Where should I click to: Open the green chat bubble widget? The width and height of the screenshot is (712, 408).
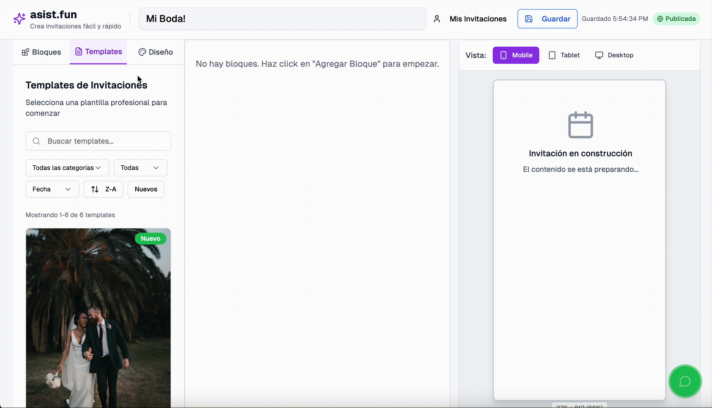[x=685, y=381]
